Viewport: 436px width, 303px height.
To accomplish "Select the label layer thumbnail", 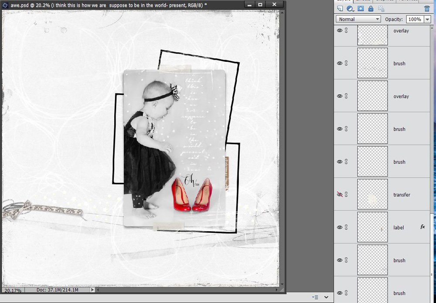I will coord(372,227).
